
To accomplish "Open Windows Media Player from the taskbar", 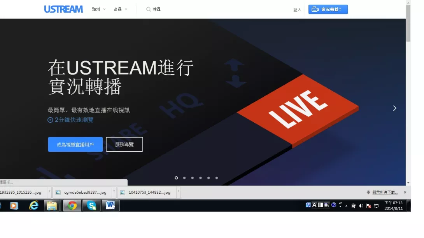I will (14, 206).
